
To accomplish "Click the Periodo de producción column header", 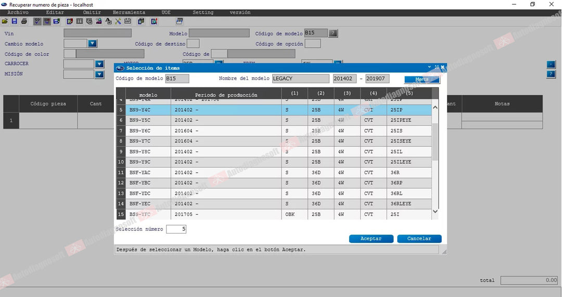I will pyautogui.click(x=226, y=95).
